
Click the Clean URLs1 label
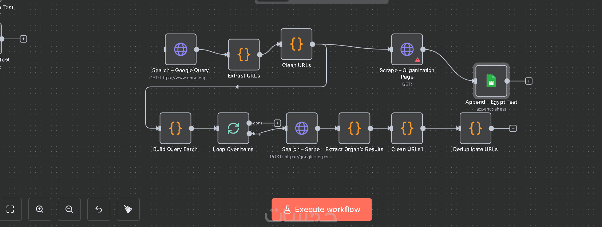[407, 149]
